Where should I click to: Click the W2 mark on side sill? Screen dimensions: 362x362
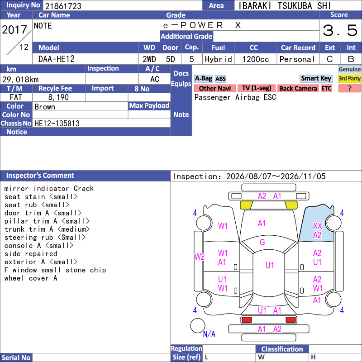[200, 257]
